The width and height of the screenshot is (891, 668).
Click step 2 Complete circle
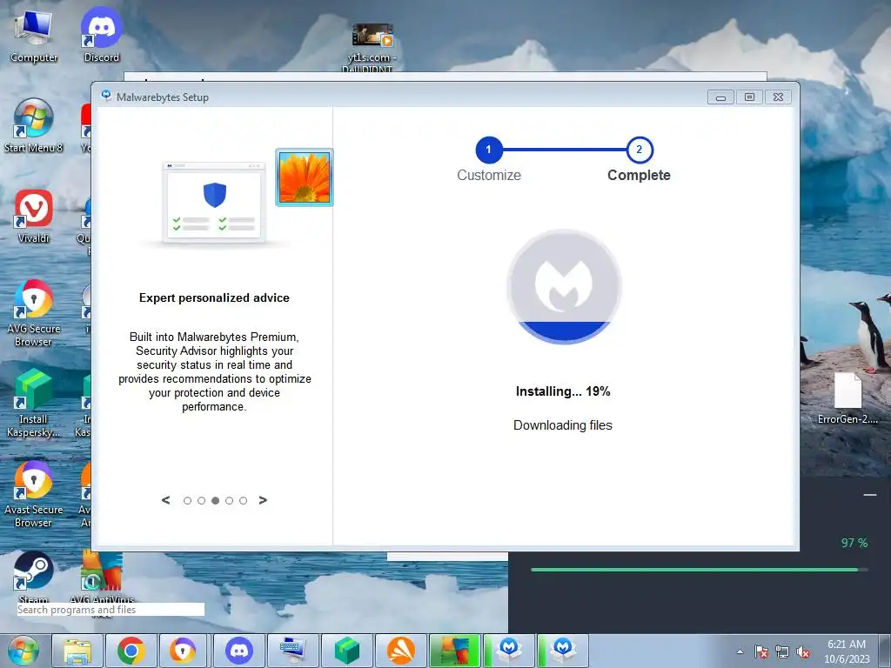pyautogui.click(x=640, y=150)
